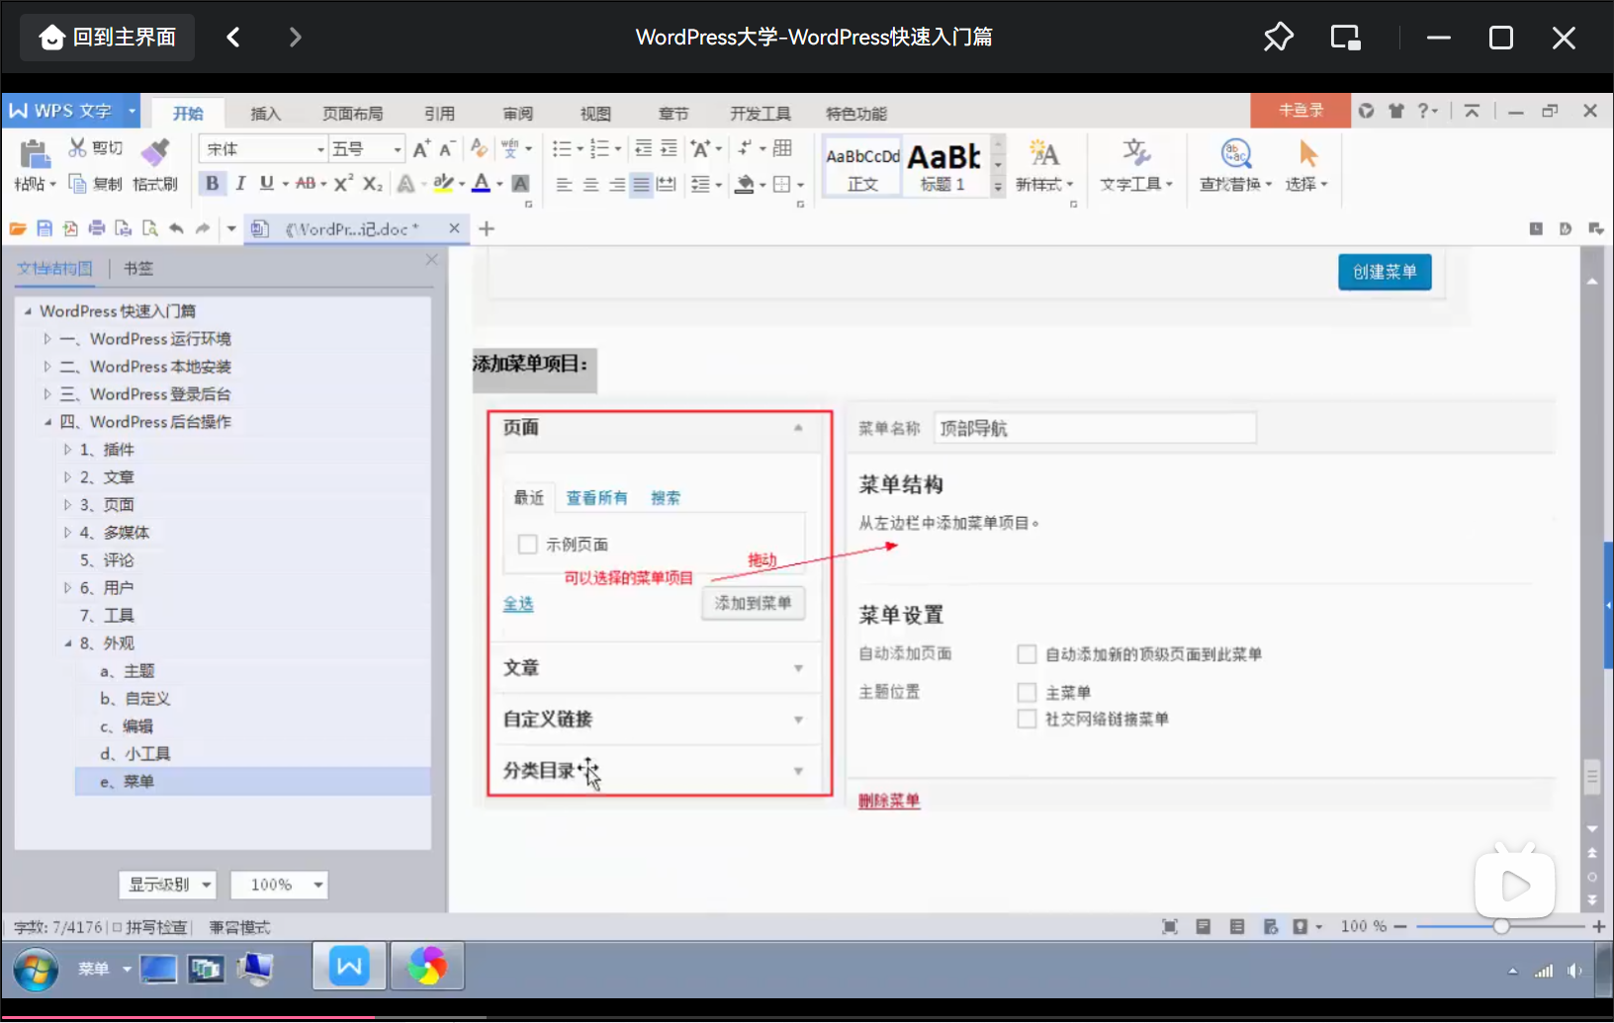The image size is (1614, 1023).
Task: Click the New Style icon
Action: [x=1043, y=152]
